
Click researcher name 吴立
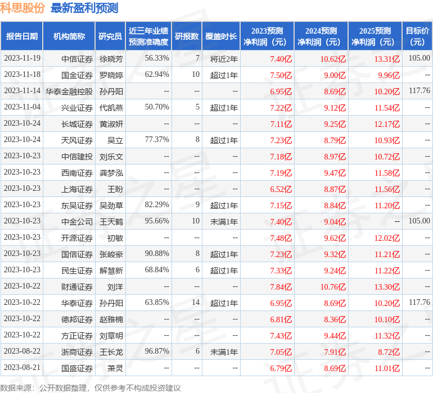tap(115, 140)
